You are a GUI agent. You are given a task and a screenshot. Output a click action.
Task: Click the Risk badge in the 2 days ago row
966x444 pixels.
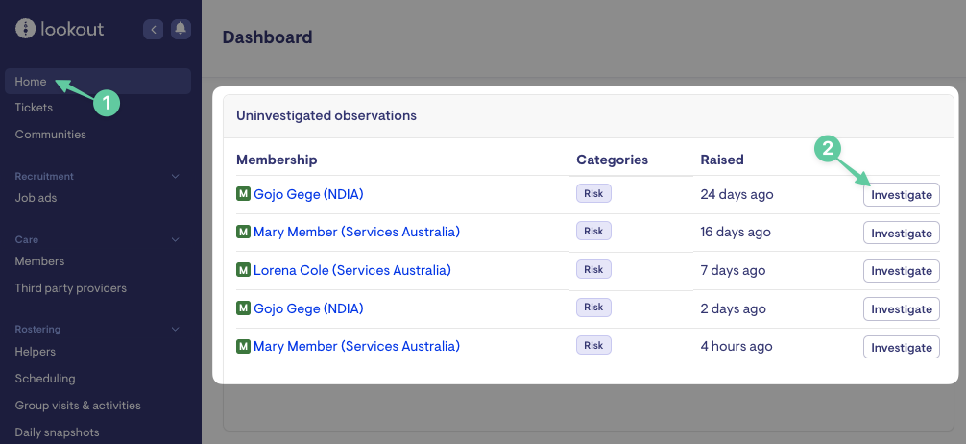[x=593, y=308]
